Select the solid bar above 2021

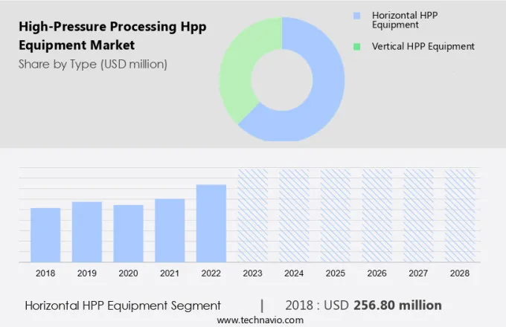point(170,230)
